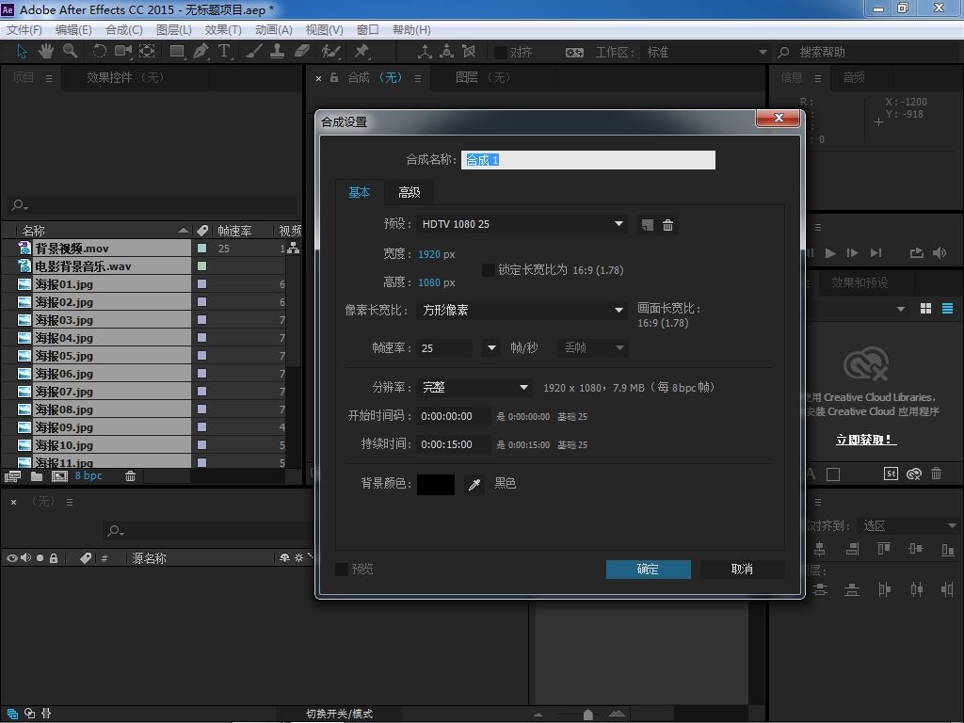964x723 pixels.
Task: Open the Adobe Stock icon in libraries panel
Action: click(891, 474)
